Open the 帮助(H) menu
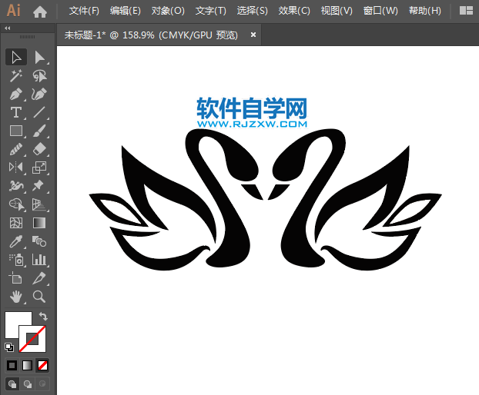Viewport: 479px width, 395px height. click(425, 11)
